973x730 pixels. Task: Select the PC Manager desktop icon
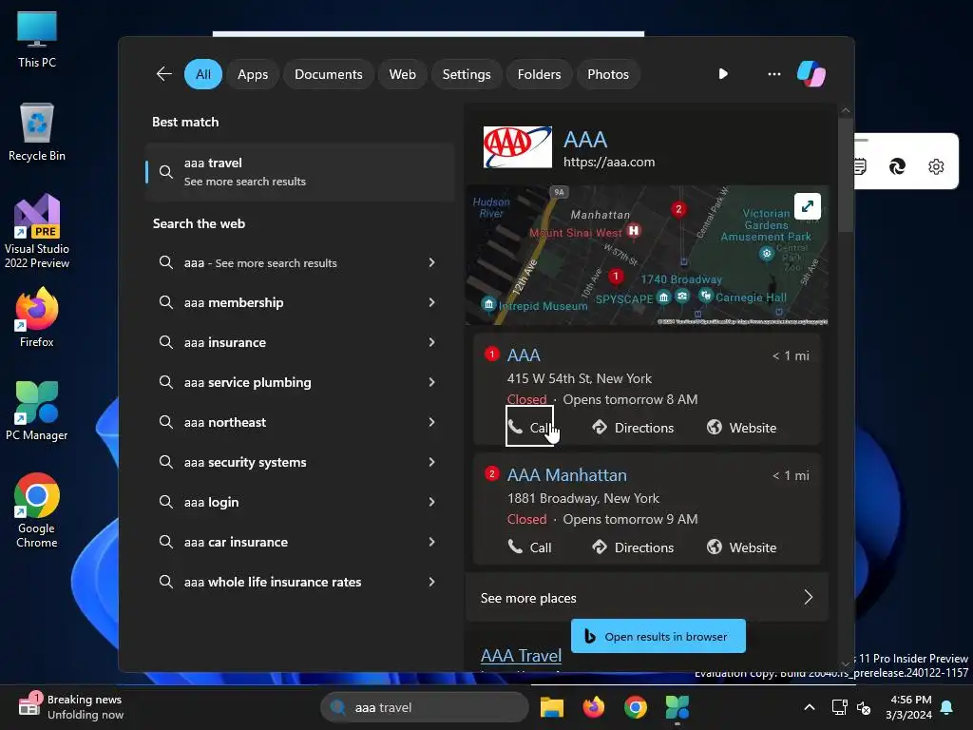pos(37,411)
